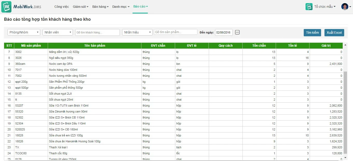The image size is (353, 161).
Task: Click the minus icon next to date field
Action: click(x=237, y=32)
